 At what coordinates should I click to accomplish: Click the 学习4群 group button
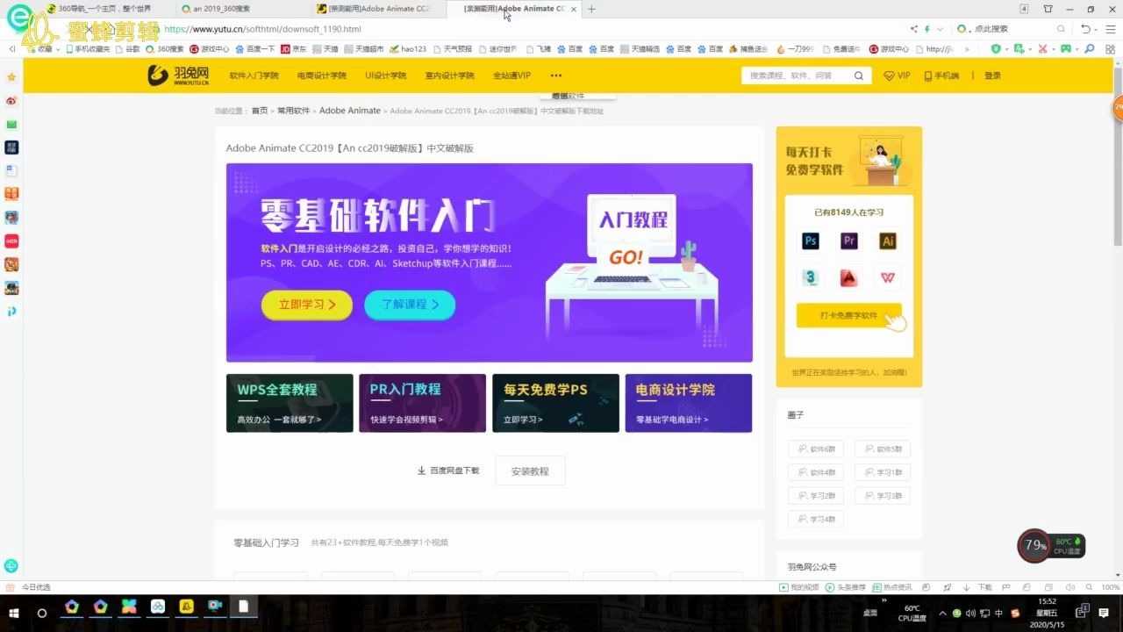click(816, 519)
